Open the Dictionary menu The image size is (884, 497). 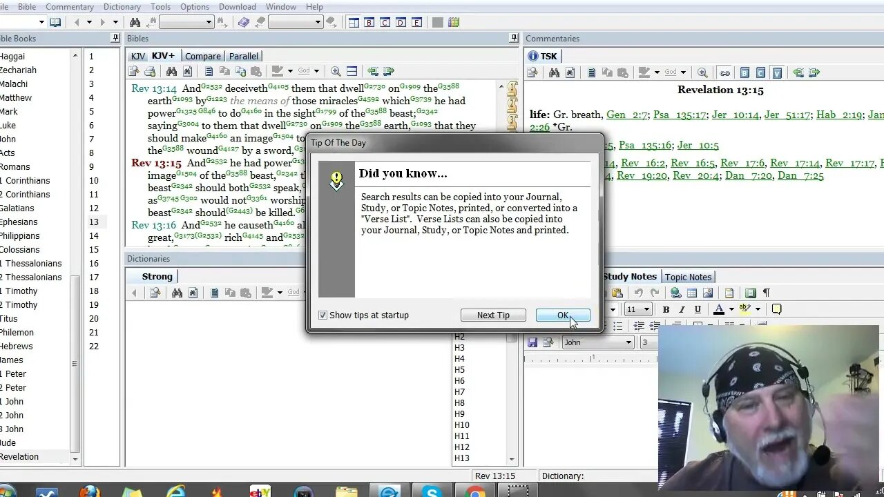pyautogui.click(x=122, y=7)
